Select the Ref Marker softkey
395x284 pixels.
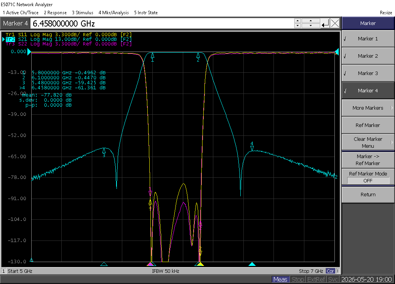[x=368, y=125]
